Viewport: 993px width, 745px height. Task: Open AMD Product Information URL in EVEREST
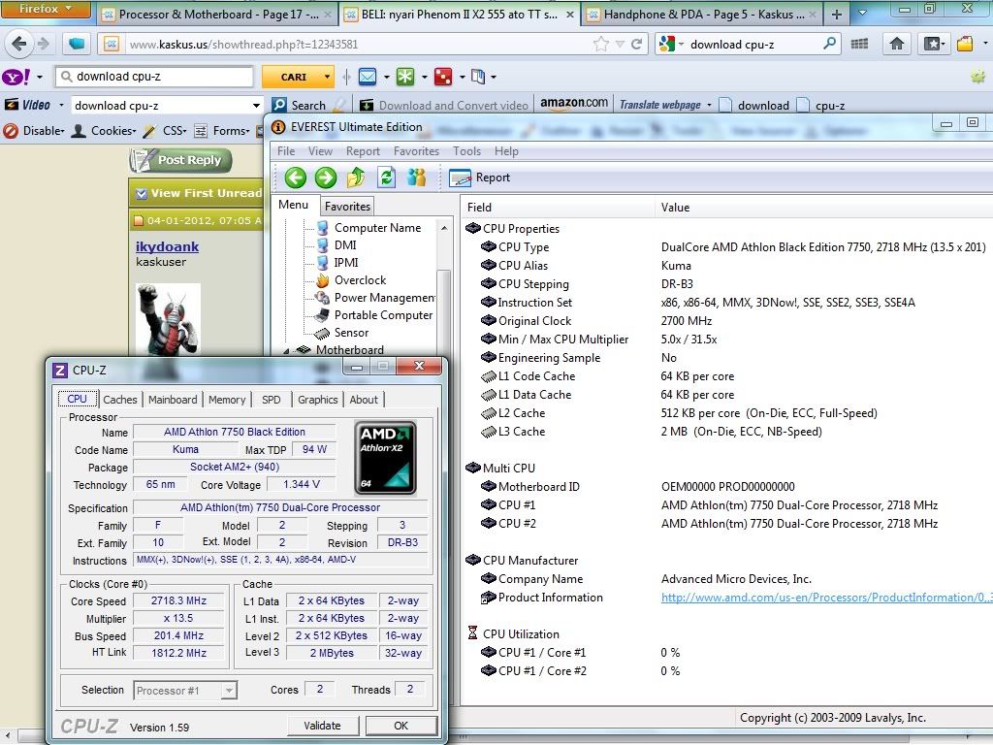pos(826,598)
